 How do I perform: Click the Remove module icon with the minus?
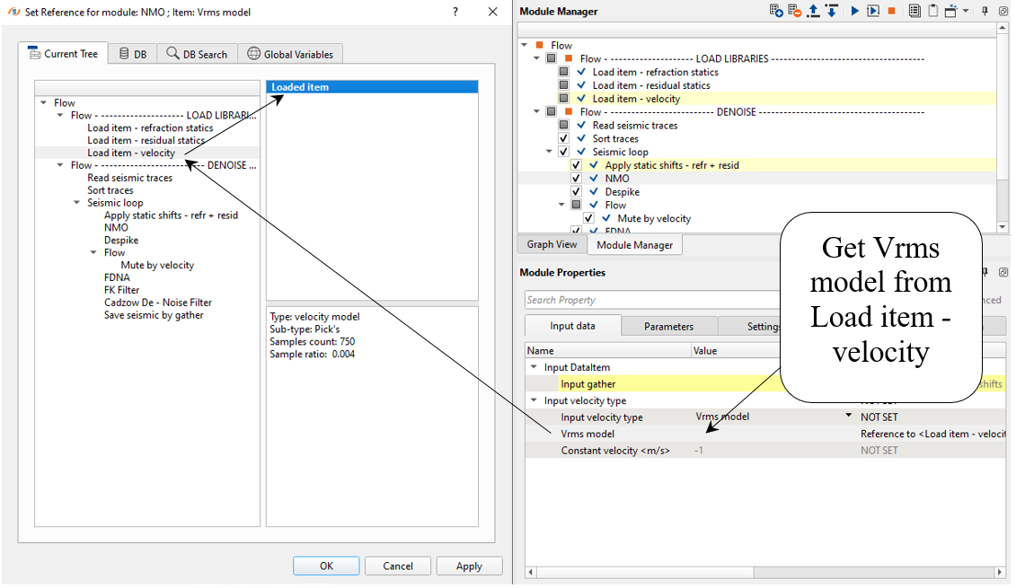794,11
